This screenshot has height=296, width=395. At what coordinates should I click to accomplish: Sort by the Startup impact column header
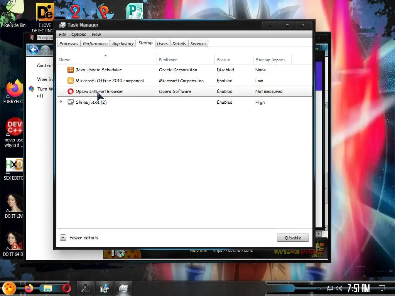[272, 59]
